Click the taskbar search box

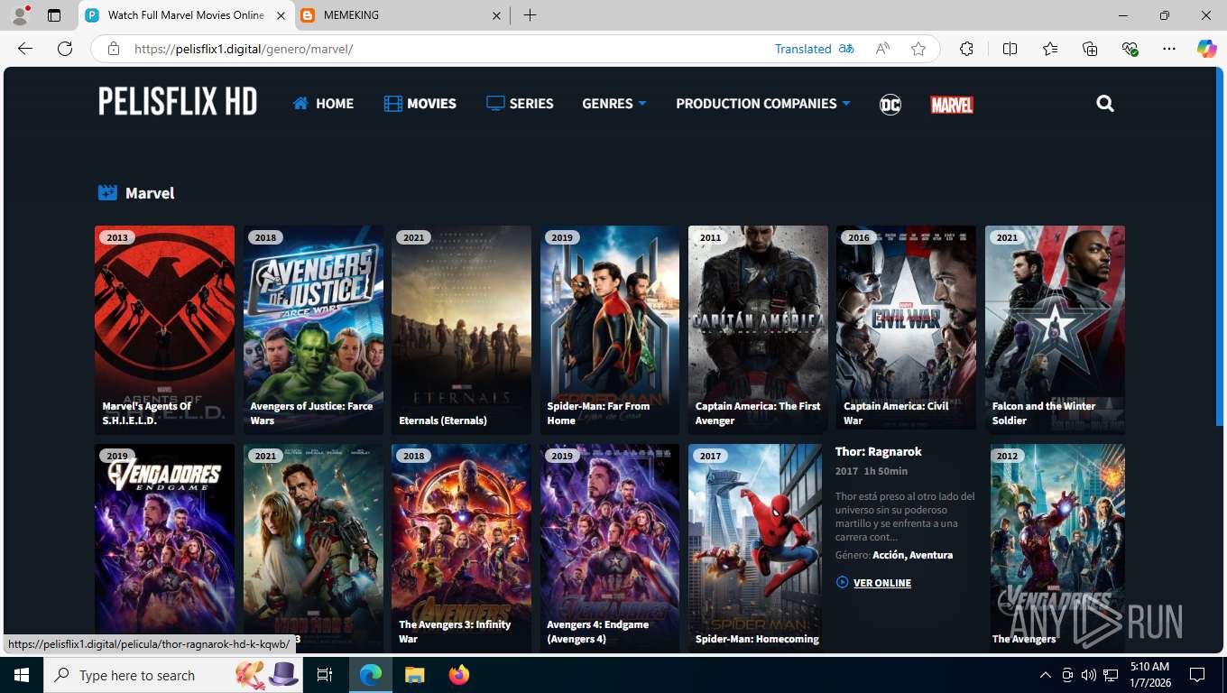(175, 675)
